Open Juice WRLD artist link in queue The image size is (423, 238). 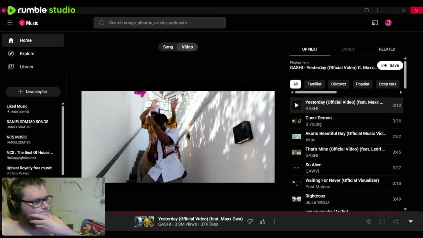(317, 202)
